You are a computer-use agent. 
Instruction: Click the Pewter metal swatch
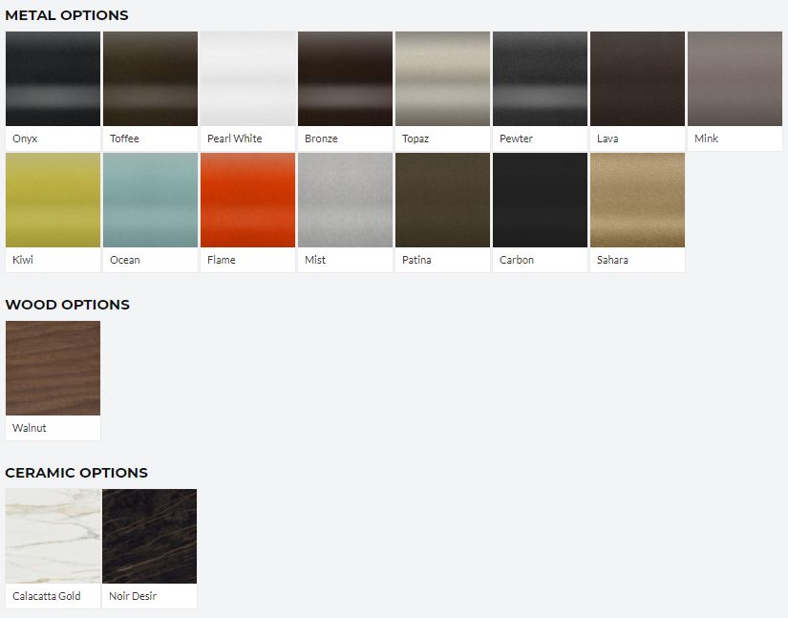pyautogui.click(x=541, y=79)
